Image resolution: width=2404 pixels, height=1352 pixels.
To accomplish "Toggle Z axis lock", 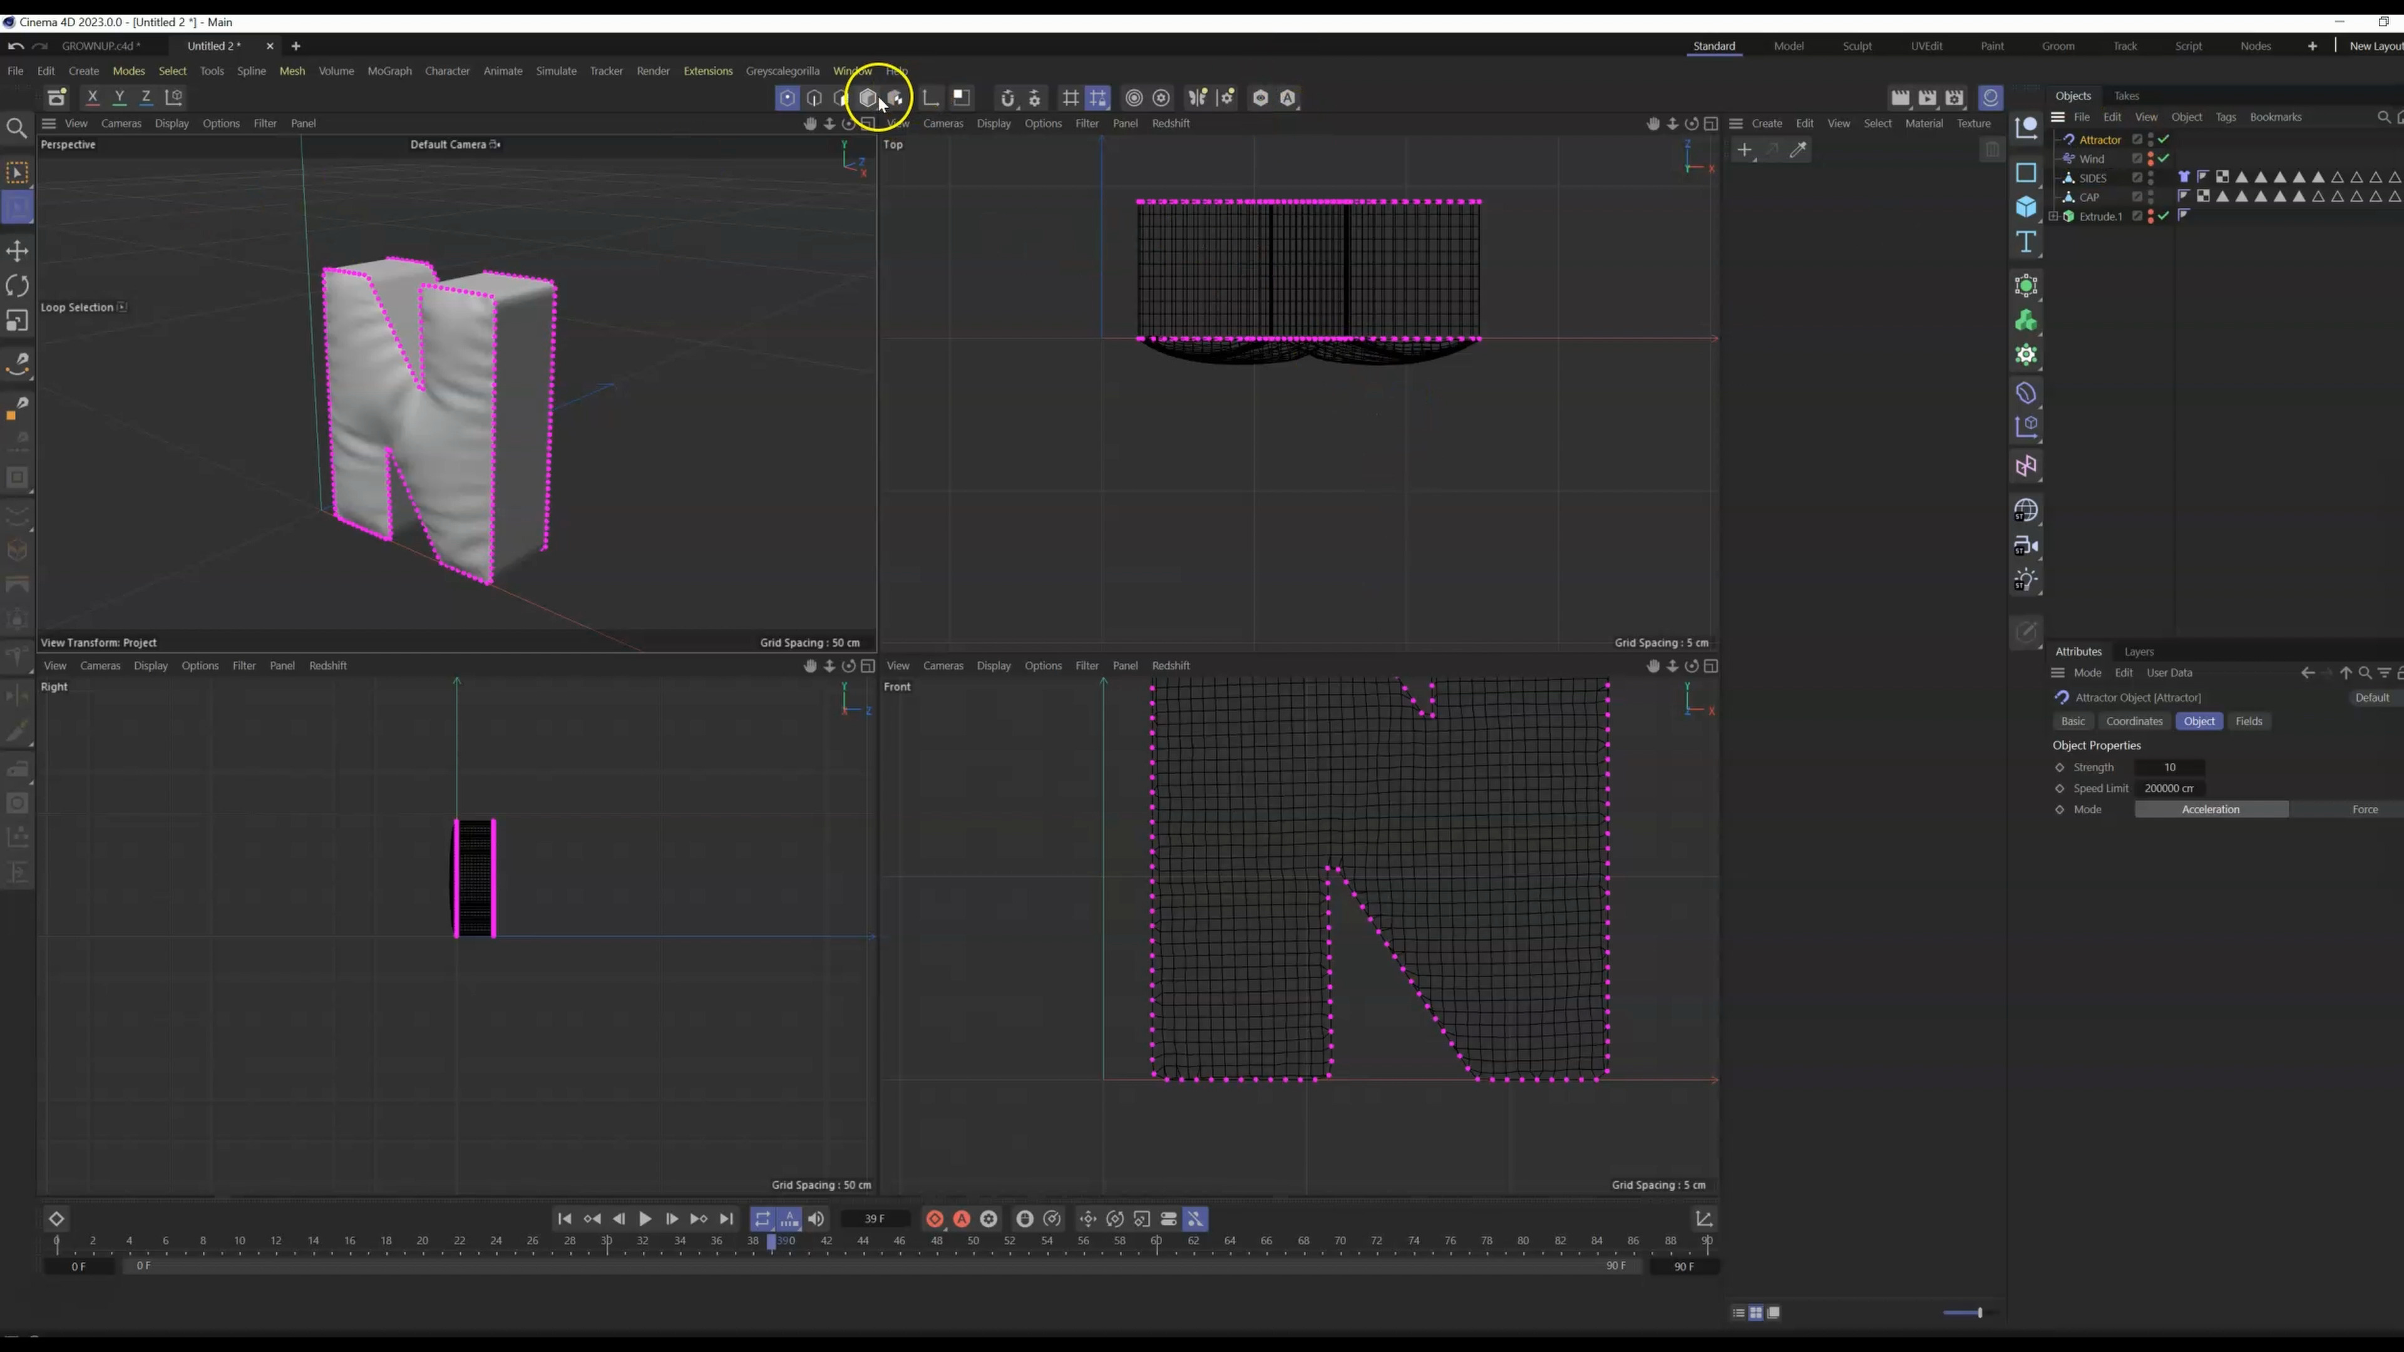I will [x=146, y=97].
